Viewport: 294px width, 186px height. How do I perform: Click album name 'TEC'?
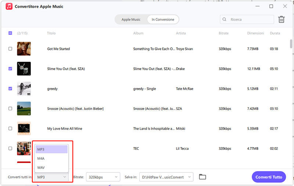pos(136,149)
